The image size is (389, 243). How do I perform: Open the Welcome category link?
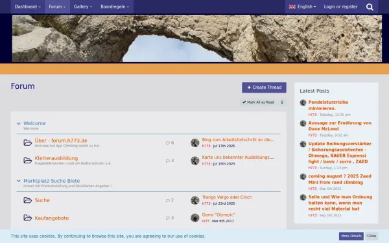coord(34,123)
